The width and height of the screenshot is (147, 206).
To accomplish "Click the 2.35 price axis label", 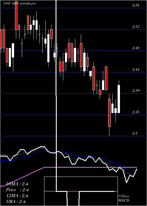I will (136, 112).
